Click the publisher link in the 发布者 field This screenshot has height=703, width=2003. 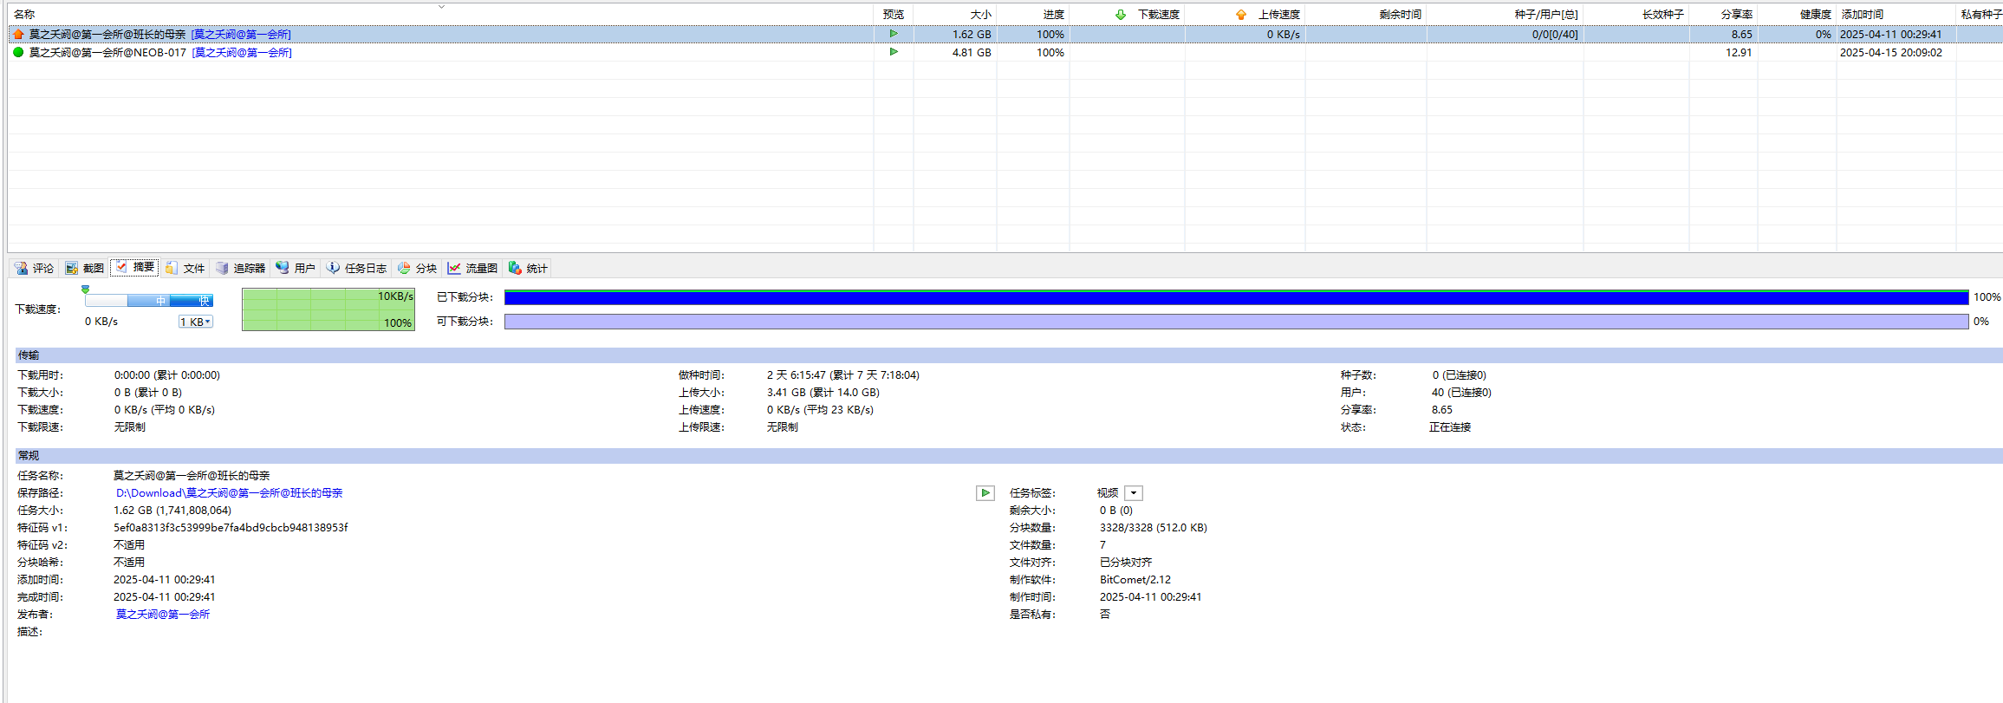tap(163, 615)
